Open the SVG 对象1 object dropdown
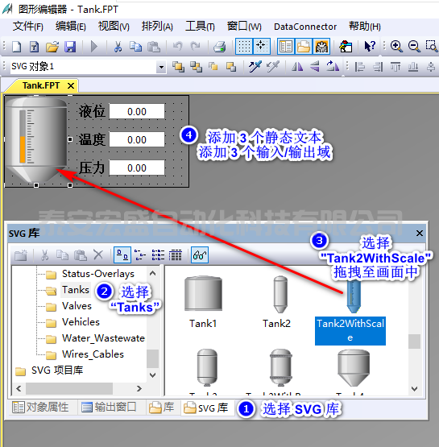 pyautogui.click(x=161, y=68)
